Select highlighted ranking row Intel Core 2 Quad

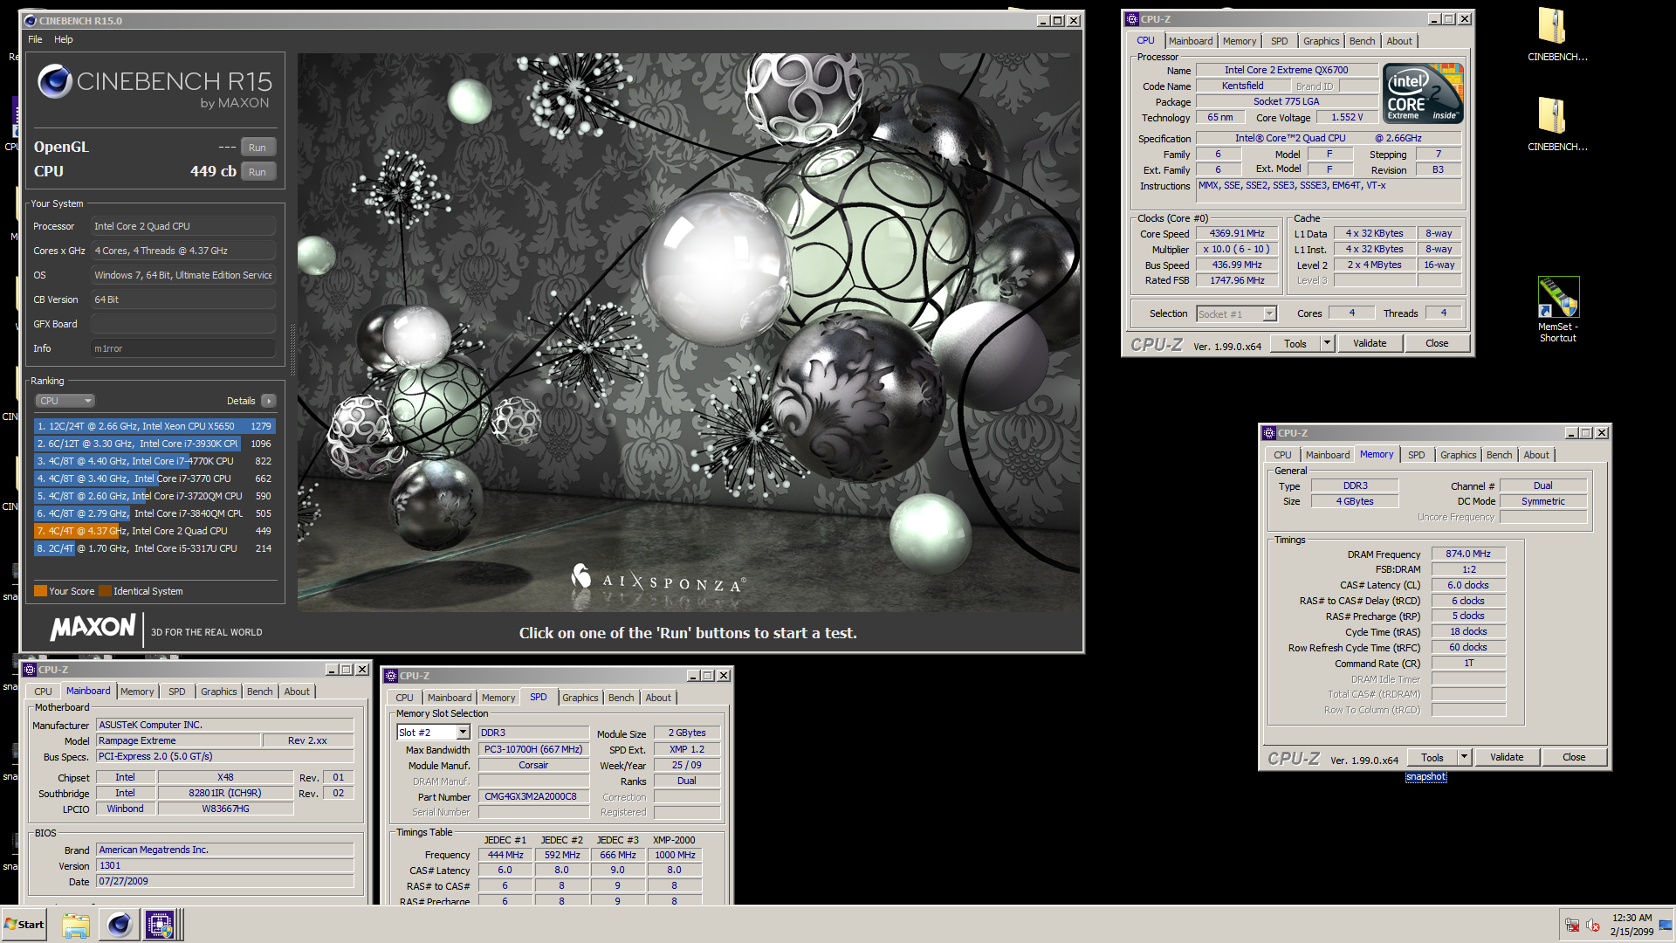pos(155,531)
